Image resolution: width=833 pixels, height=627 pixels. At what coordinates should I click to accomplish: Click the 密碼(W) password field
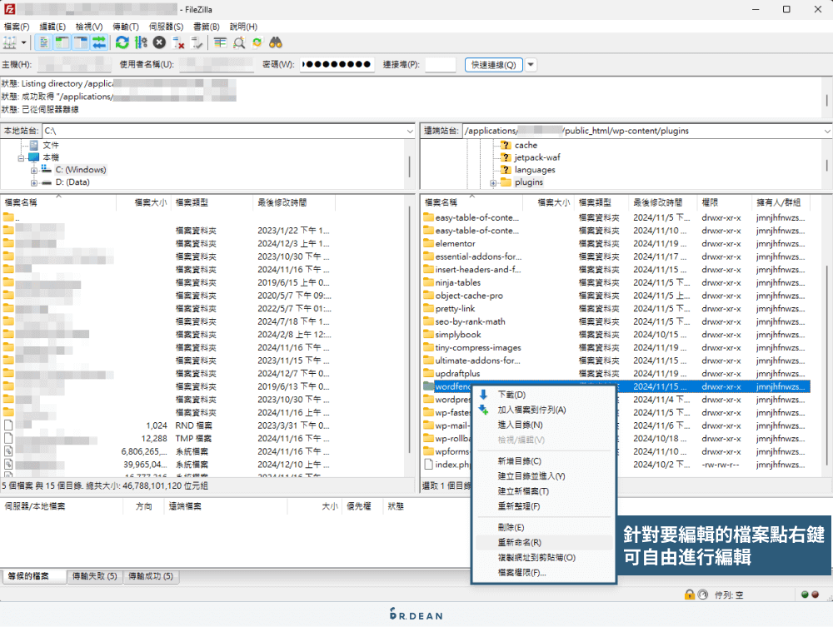tap(337, 66)
